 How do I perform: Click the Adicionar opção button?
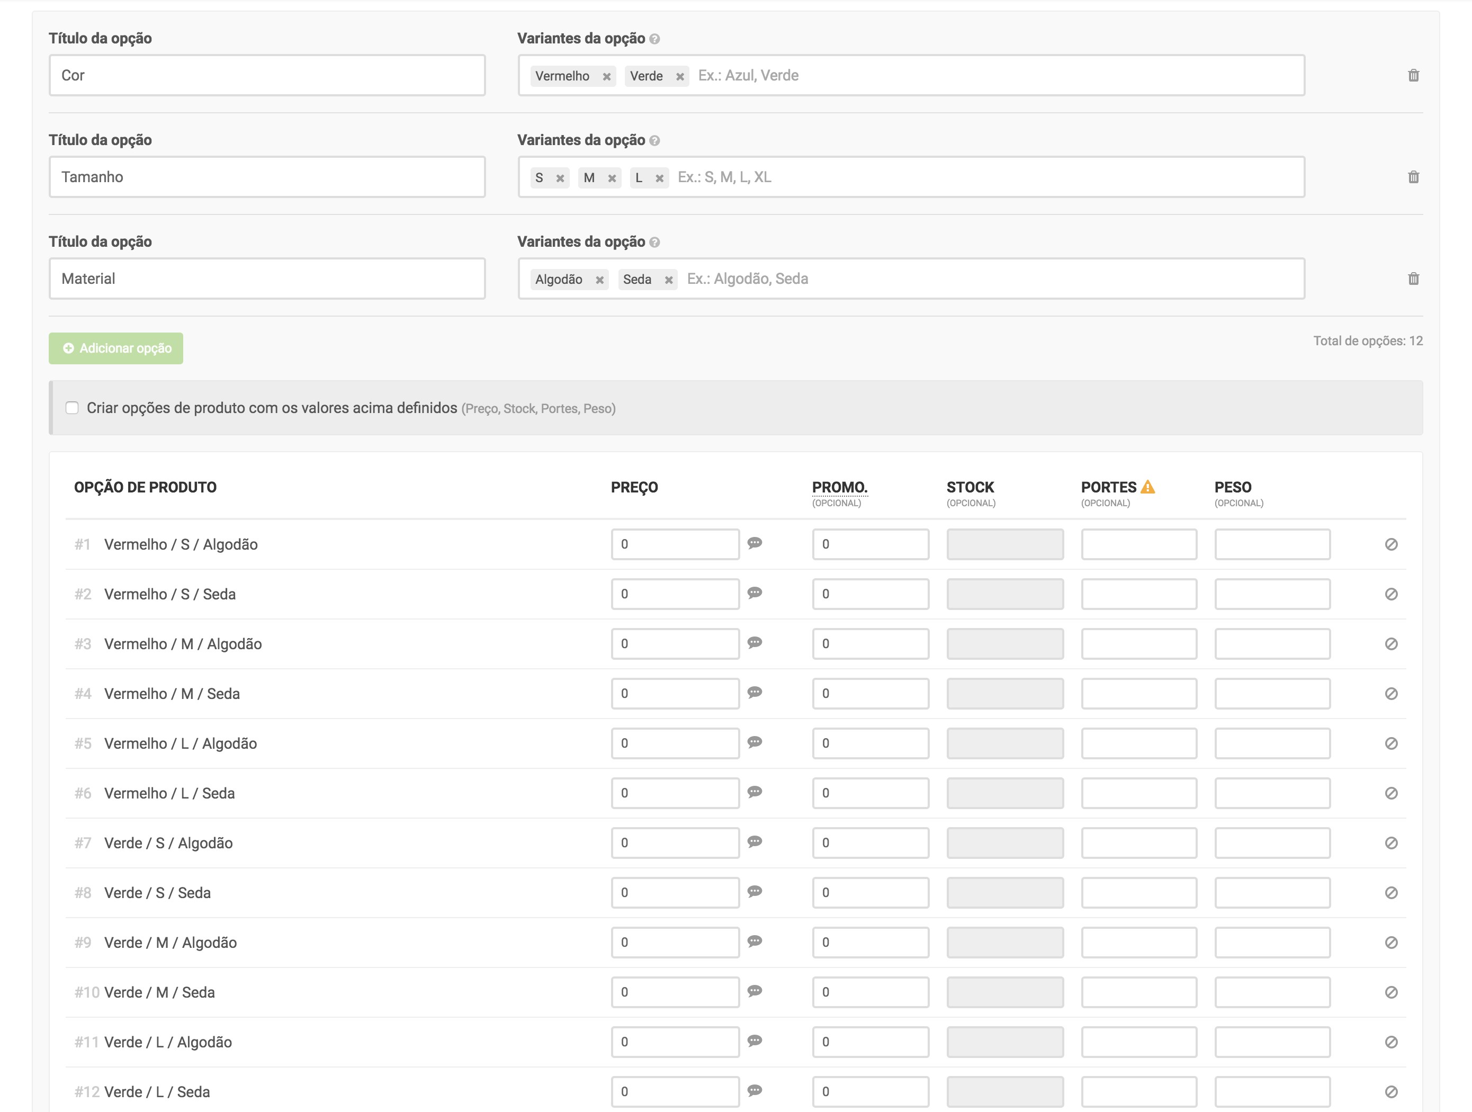(116, 348)
